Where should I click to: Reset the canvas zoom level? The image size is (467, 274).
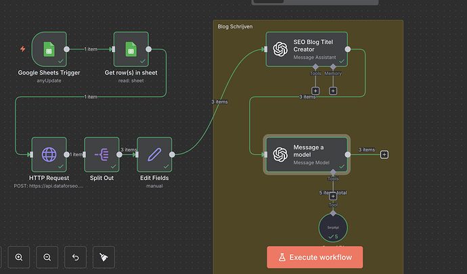coord(75,257)
